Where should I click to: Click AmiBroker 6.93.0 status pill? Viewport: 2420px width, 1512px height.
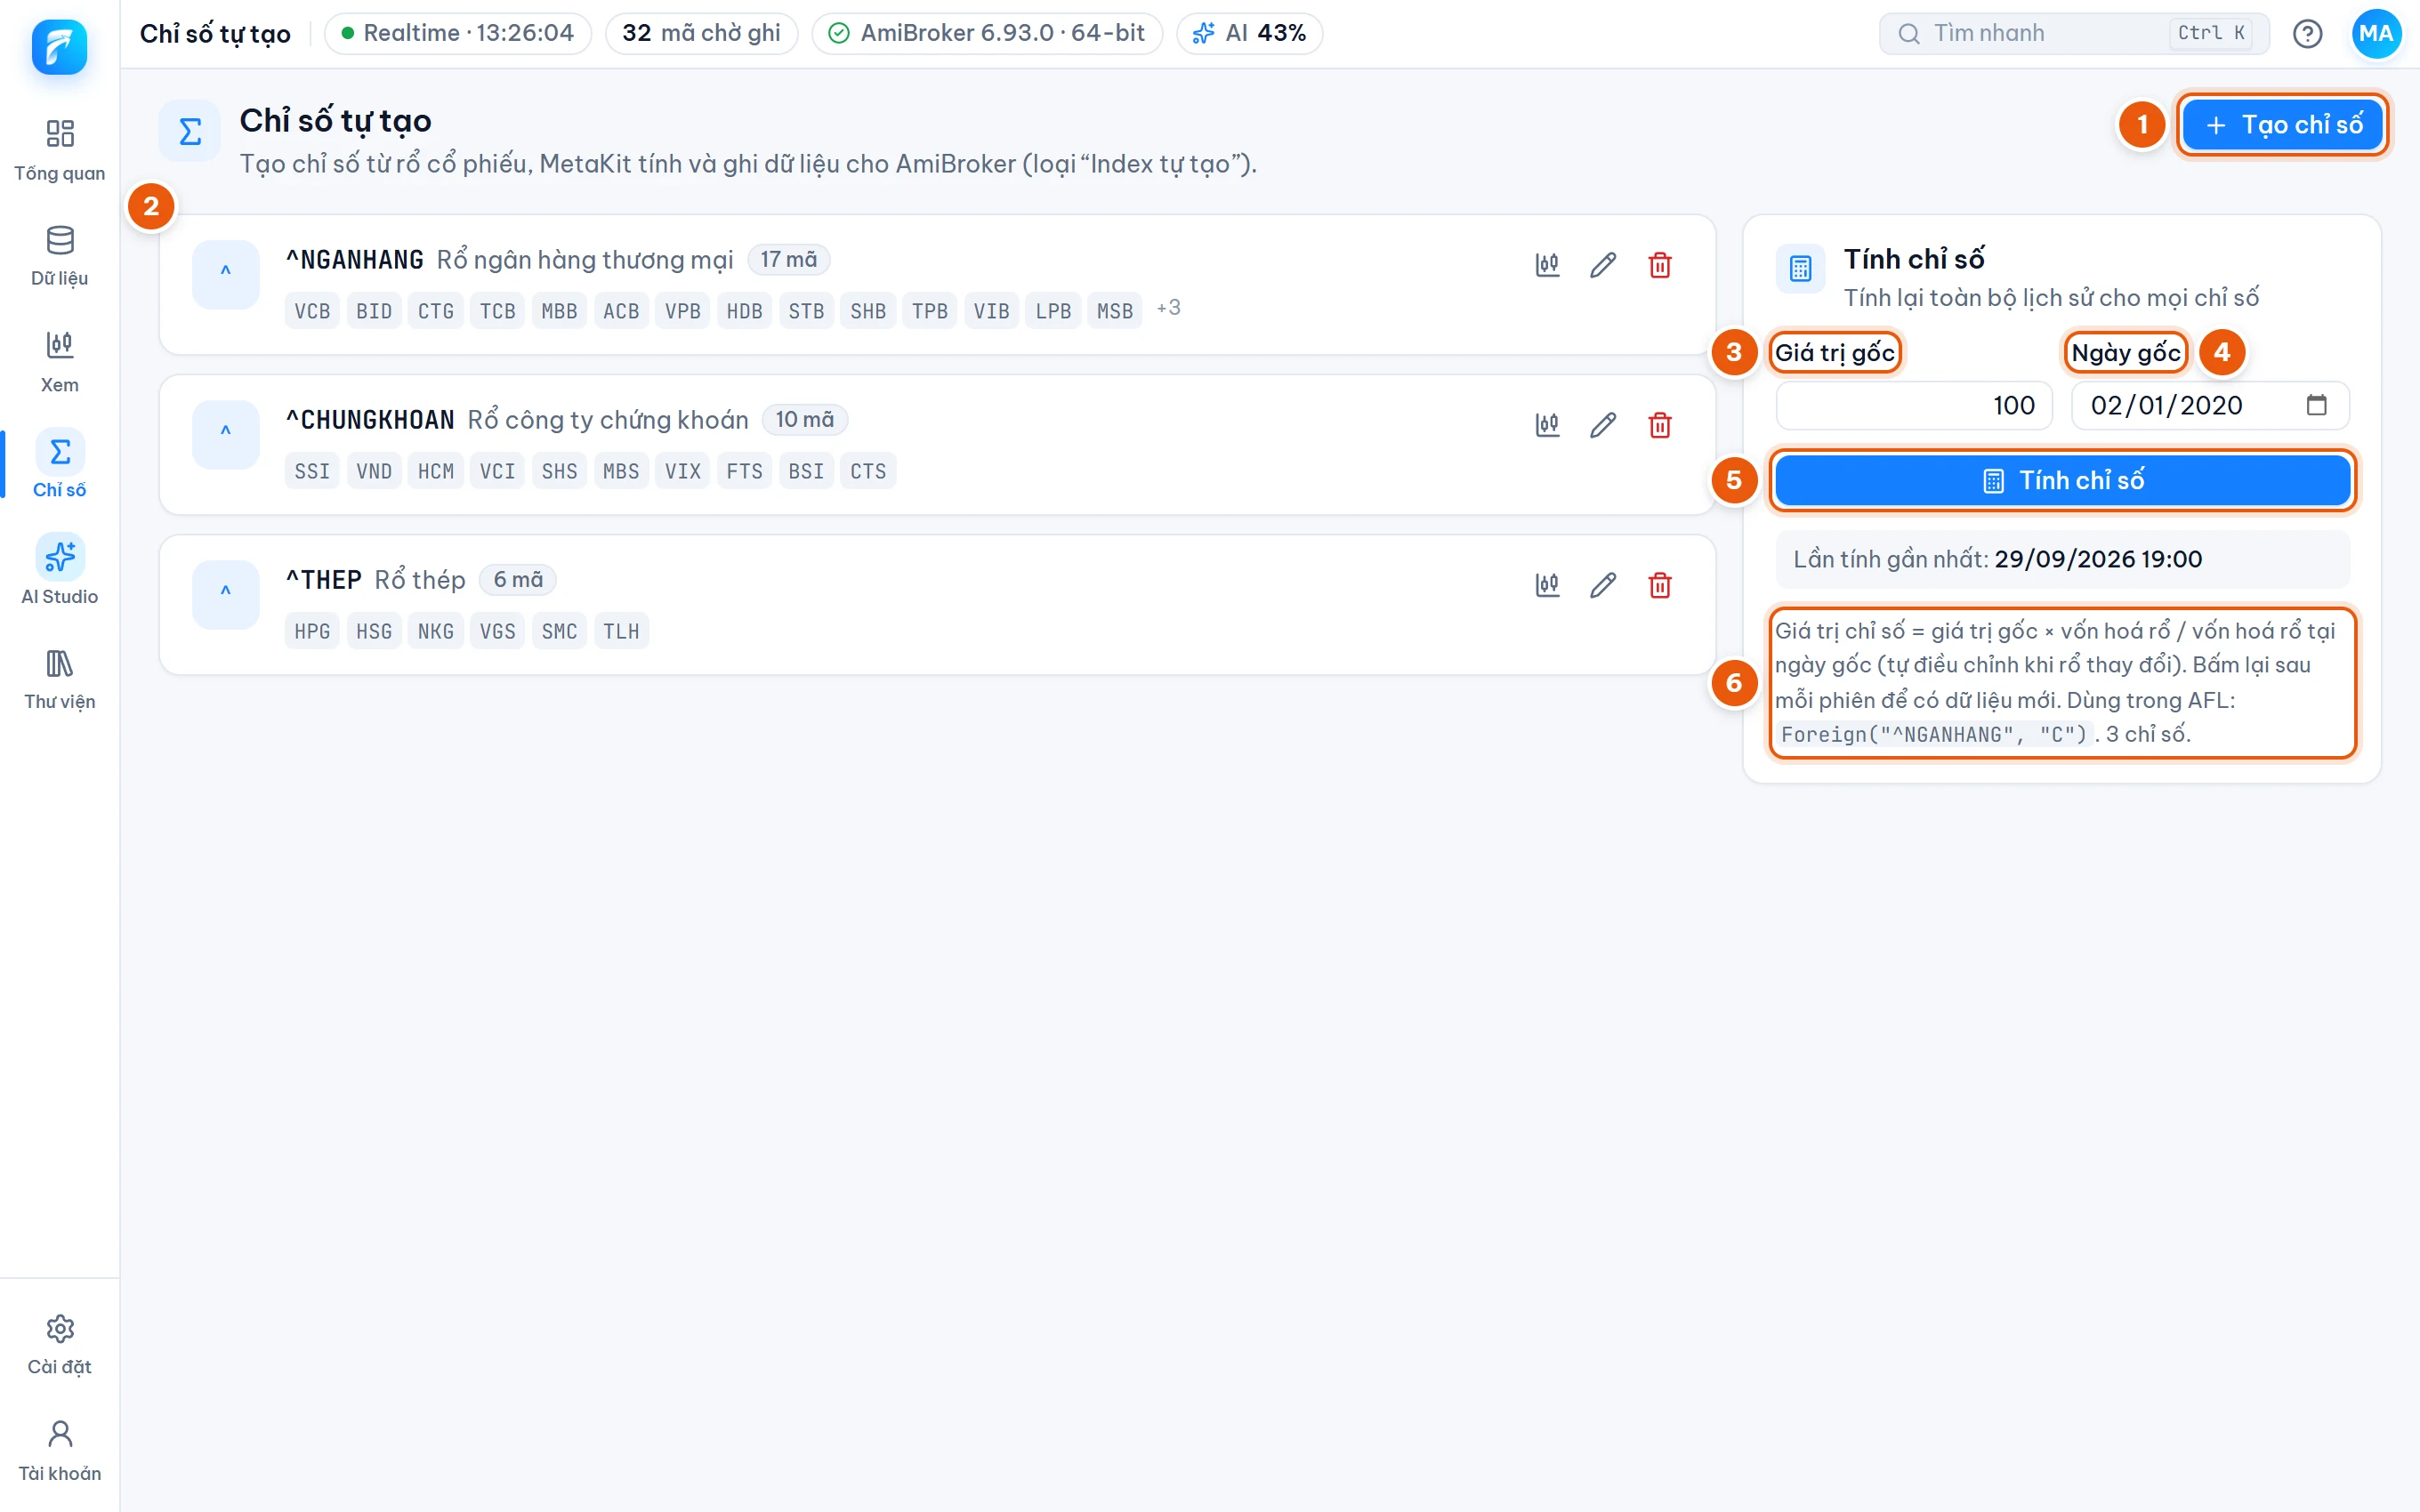987,34
